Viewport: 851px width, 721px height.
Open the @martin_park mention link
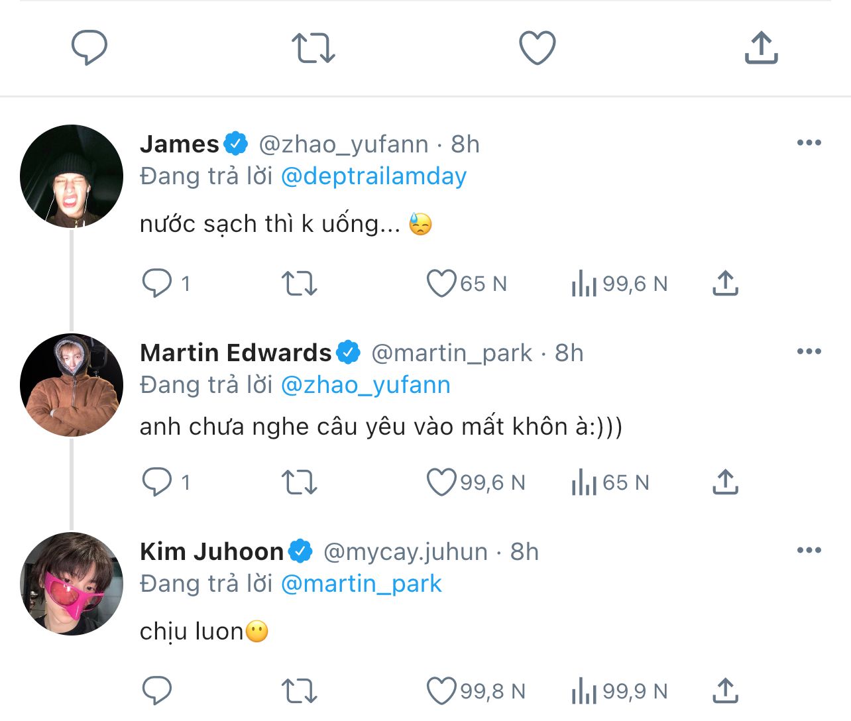[361, 584]
